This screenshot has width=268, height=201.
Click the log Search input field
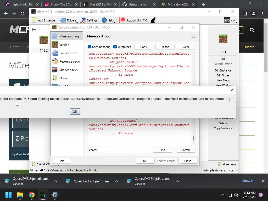tap(125, 150)
